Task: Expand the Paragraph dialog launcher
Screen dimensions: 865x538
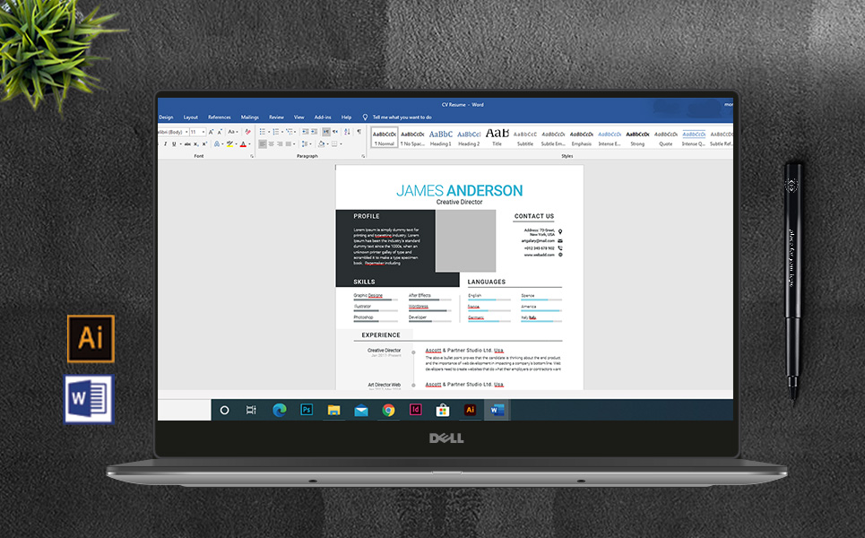Action: click(363, 156)
